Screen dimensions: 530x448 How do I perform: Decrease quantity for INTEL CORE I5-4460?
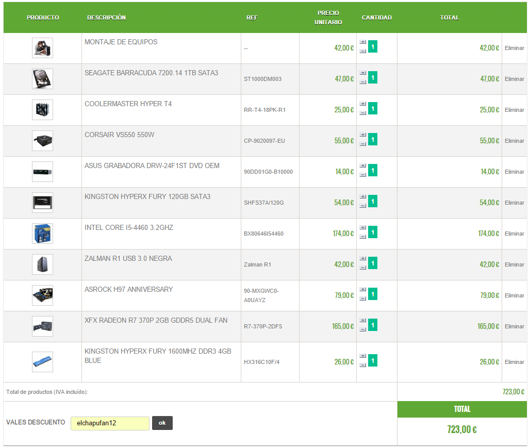[x=362, y=237]
